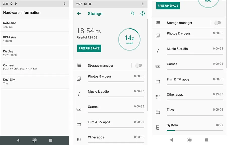This screenshot has width=242, height=145.
Task: Select RAM size 4.00 GB row
Action: click(x=35, y=25)
